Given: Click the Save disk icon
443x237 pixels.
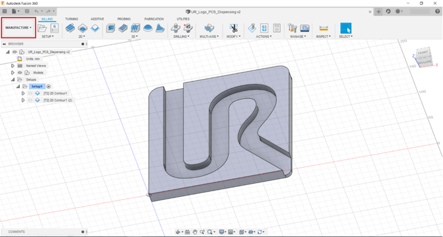Looking at the screenshot, I should coord(27,11).
